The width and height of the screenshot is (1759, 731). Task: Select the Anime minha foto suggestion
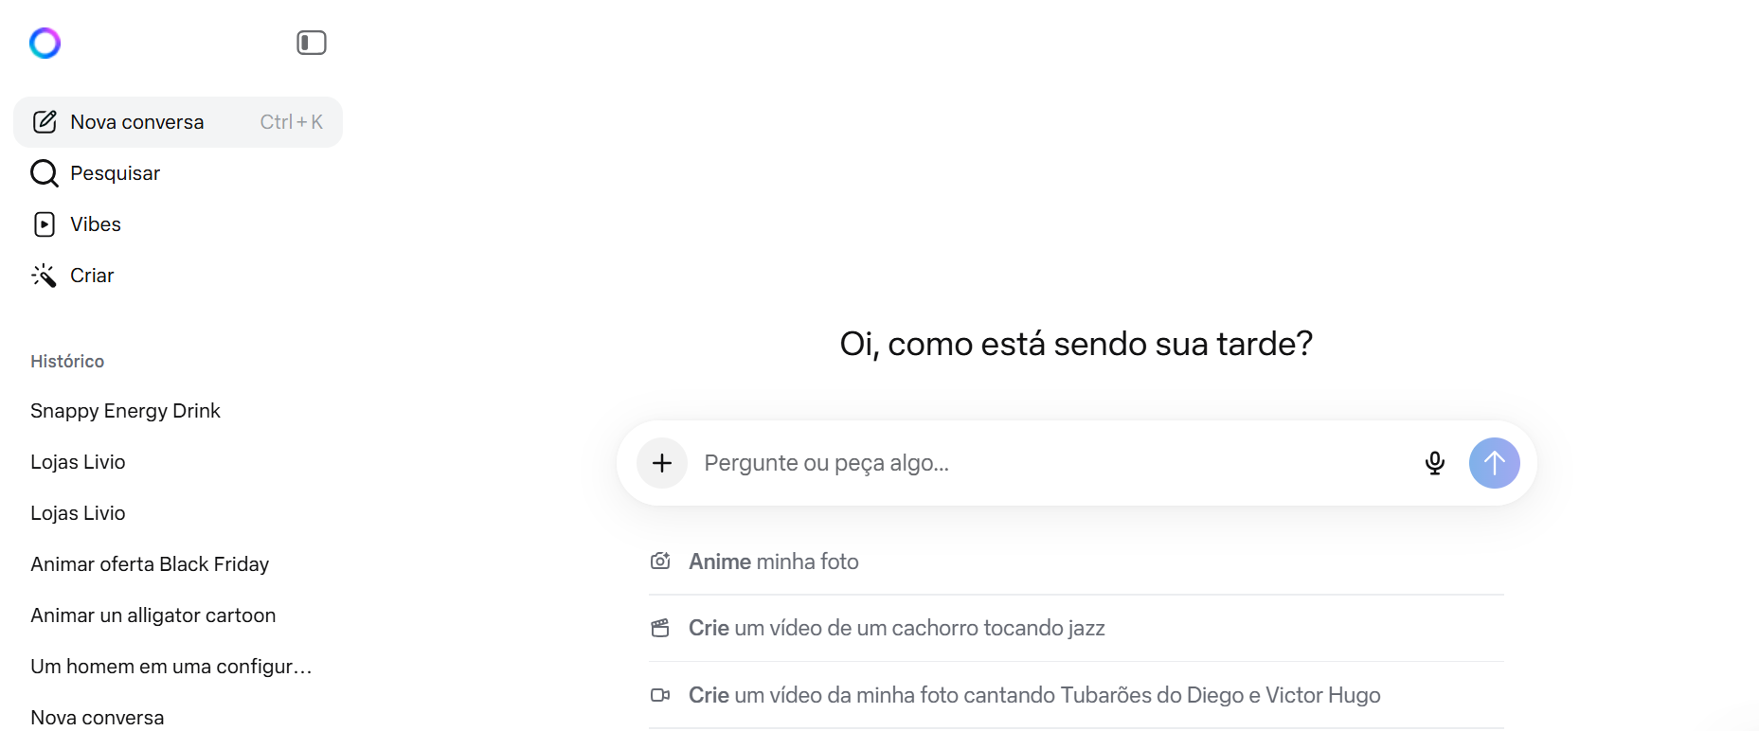[774, 562]
